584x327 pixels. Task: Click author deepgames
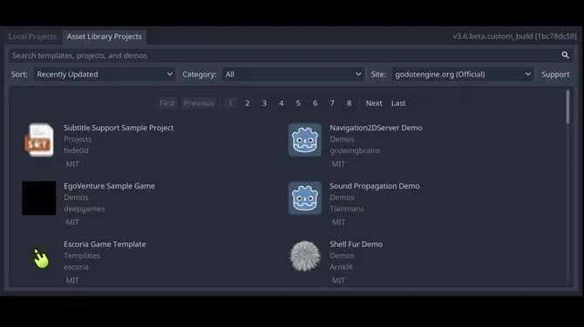tap(85, 209)
